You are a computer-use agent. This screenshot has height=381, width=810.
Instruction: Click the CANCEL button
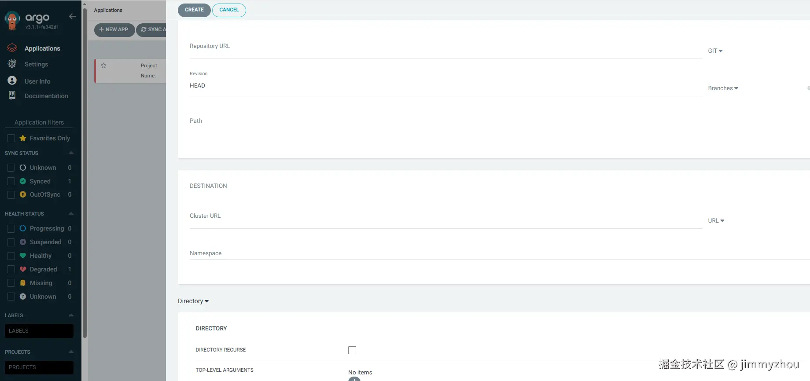(229, 10)
